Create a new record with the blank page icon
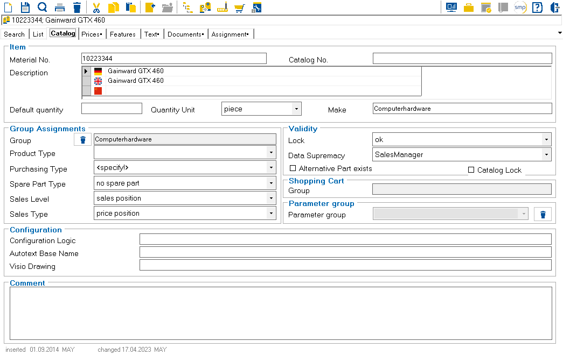 8,7
